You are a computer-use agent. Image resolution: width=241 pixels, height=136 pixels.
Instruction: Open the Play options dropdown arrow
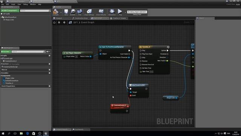point(125,12)
